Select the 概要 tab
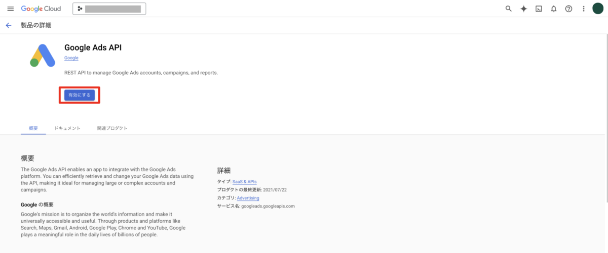 (x=33, y=128)
